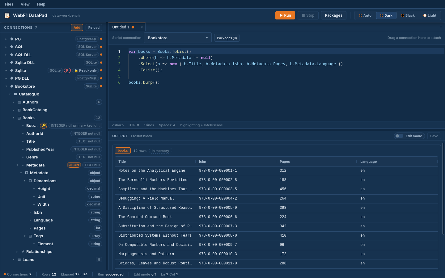The height and width of the screenshot is (278, 445).
Task: Click the Sqlite DLL connection diamond icon
Action: [12, 62]
